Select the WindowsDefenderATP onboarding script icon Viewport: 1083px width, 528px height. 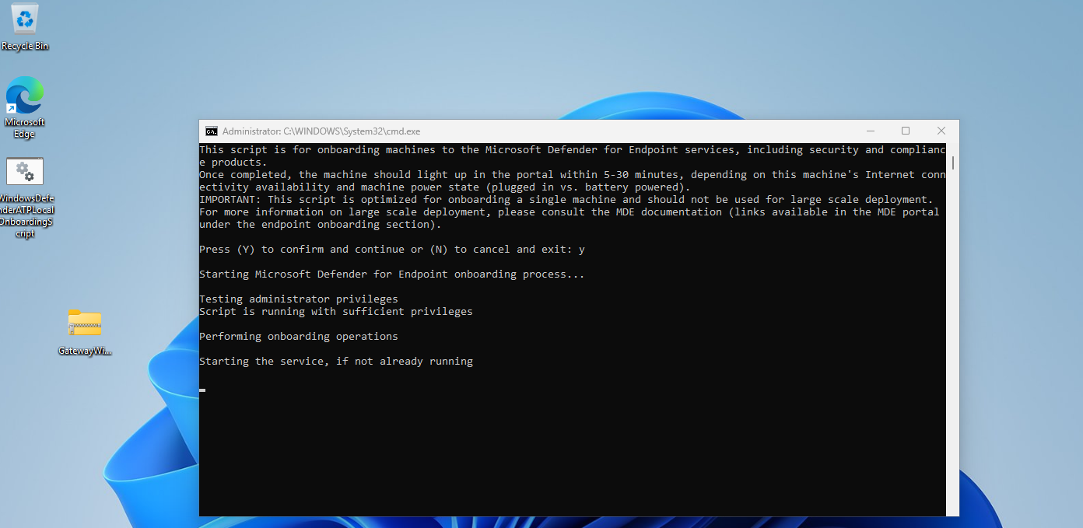pyautogui.click(x=25, y=171)
